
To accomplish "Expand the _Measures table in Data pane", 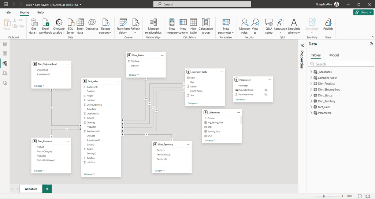I will 311,72.
